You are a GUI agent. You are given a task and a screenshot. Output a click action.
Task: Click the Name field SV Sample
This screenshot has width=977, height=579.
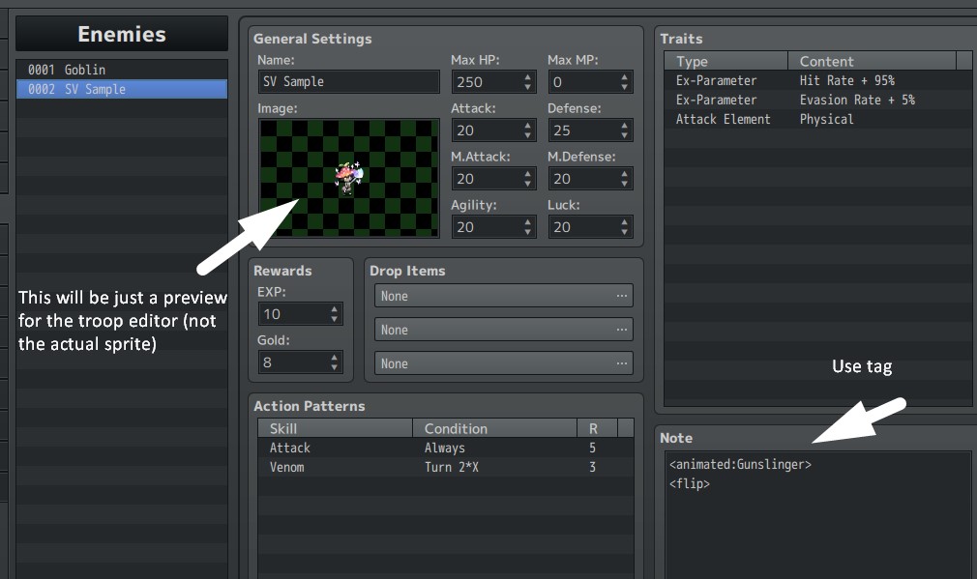coord(348,81)
